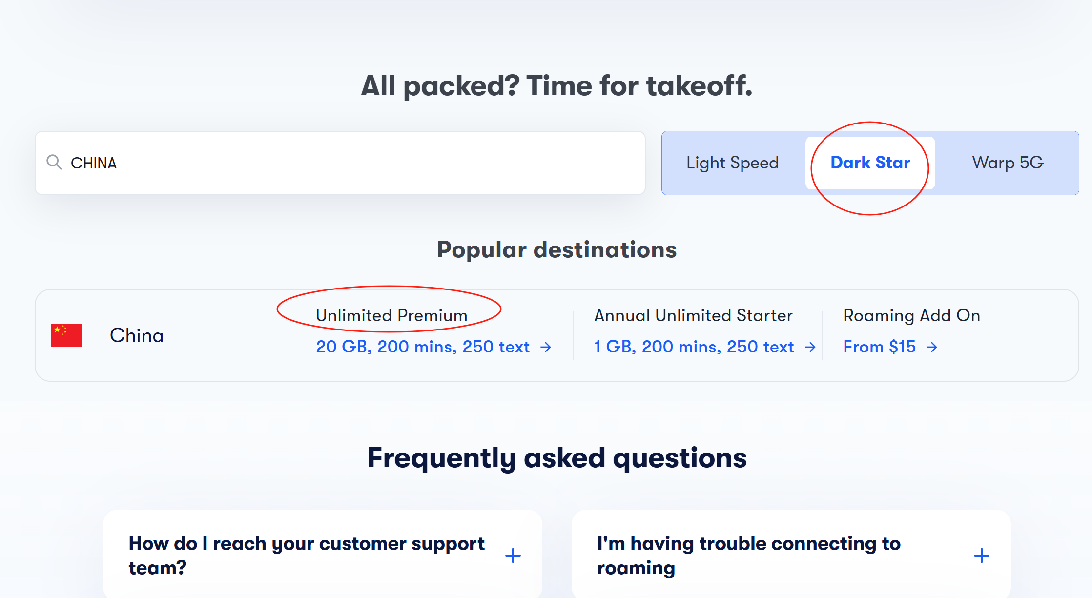Click the China flag icon

pos(67,335)
